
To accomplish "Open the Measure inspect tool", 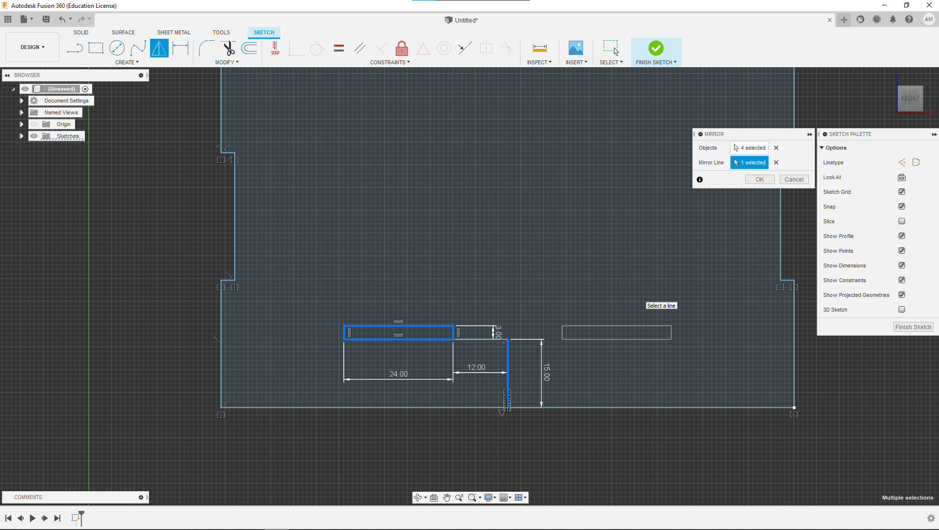I will point(539,48).
